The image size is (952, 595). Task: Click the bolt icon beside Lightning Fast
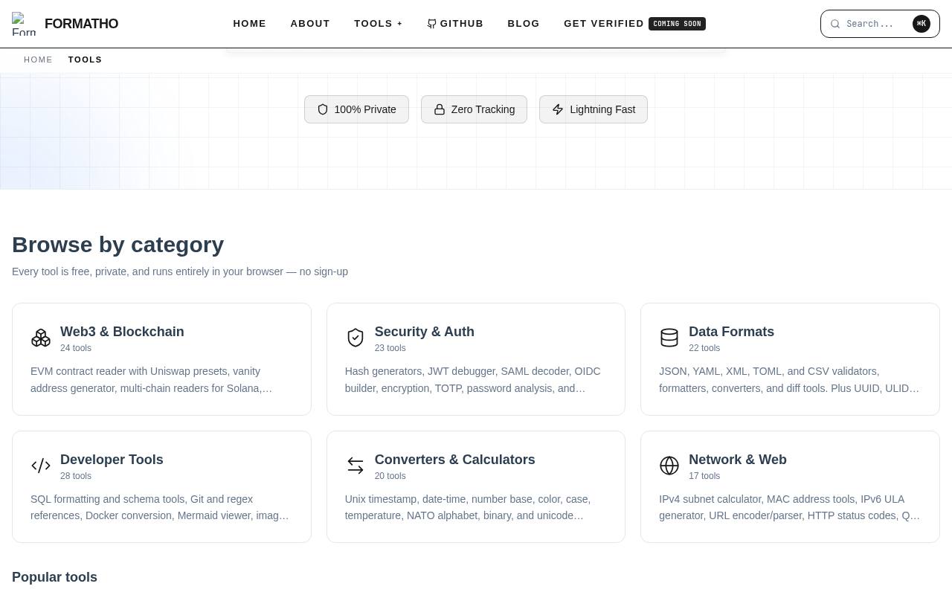[558, 109]
